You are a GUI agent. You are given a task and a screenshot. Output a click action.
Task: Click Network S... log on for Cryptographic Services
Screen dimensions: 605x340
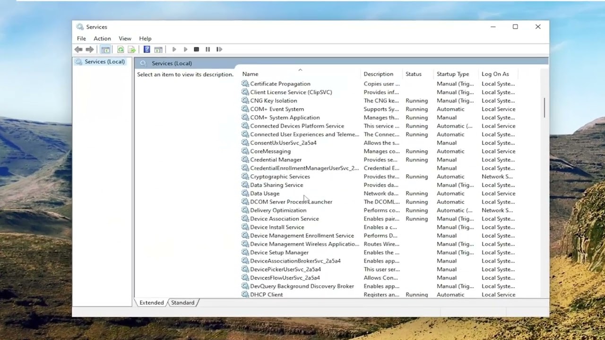[497, 177]
